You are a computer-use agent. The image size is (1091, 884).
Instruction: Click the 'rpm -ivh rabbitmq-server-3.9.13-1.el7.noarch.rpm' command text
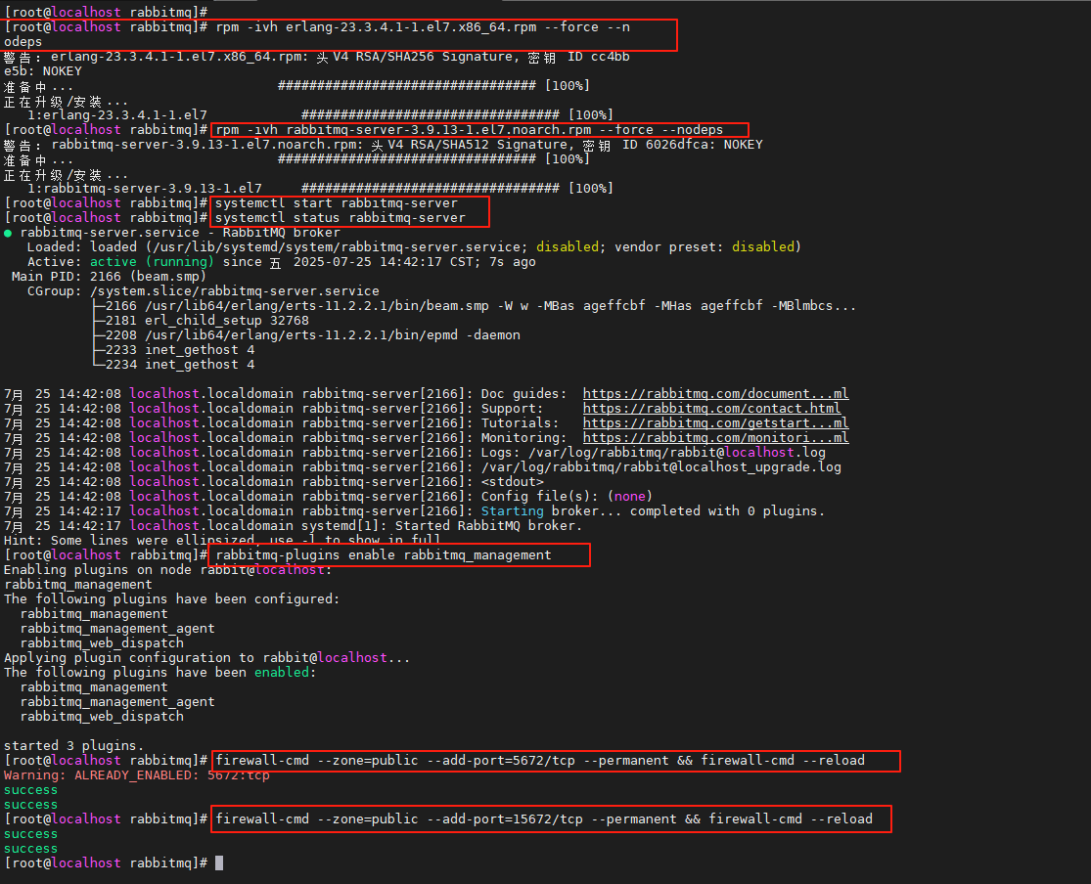[403, 130]
